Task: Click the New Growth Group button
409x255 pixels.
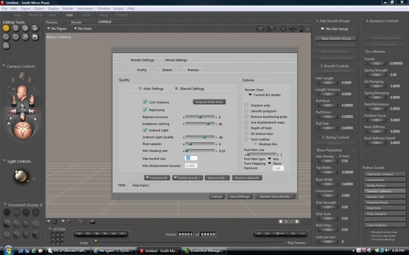Action: (336, 39)
